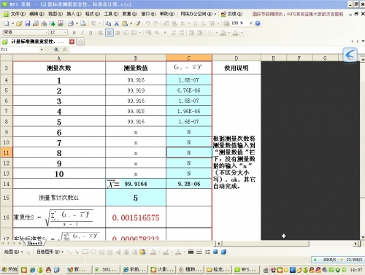Screen dimensions: 365x275
Task: Click the formula bar input field
Action: click(x=206, y=50)
